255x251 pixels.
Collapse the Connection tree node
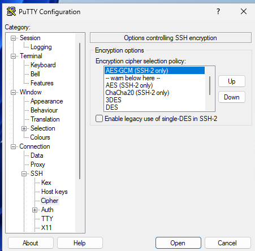click(x=13, y=146)
